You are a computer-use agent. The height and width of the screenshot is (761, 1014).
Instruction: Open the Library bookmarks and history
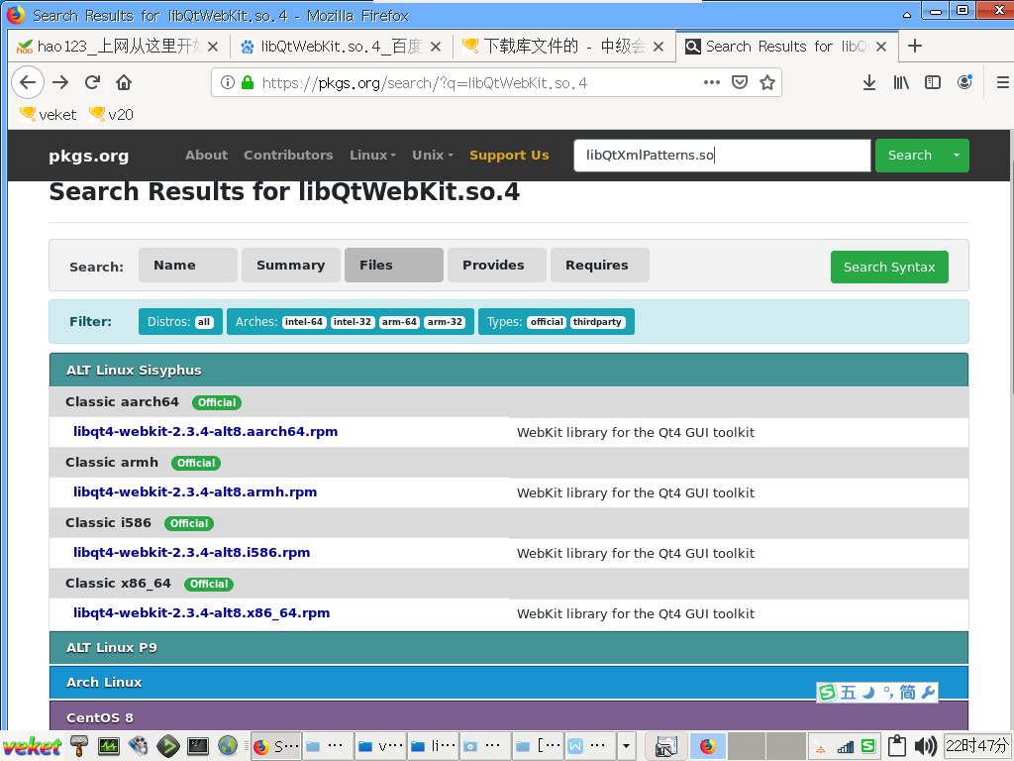(901, 83)
